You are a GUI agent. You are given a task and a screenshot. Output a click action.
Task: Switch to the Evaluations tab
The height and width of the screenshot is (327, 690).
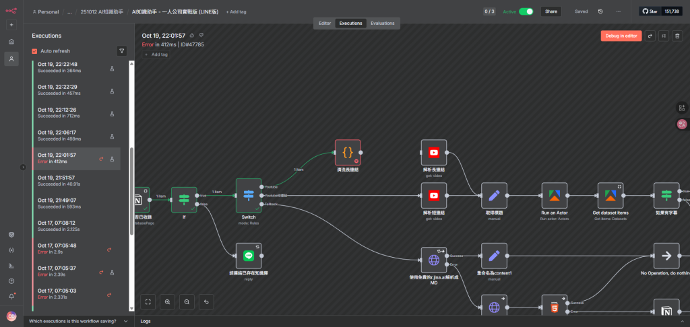[x=382, y=23]
